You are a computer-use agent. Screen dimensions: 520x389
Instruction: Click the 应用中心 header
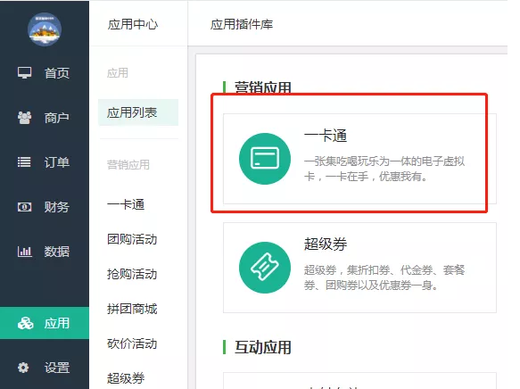tap(133, 24)
